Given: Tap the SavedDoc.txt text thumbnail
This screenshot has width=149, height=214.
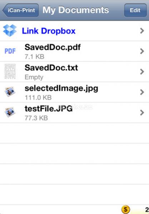Looking at the screenshot, I should [10, 71].
